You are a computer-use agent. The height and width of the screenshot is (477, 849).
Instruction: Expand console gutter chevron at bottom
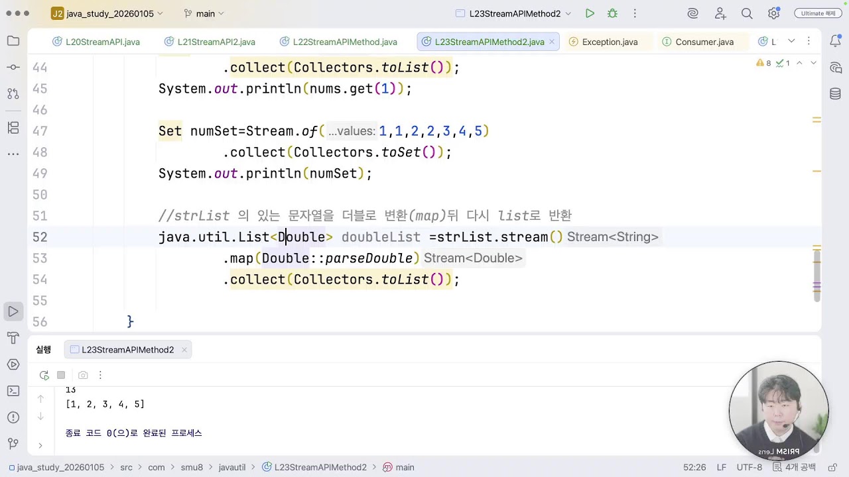coord(40,446)
